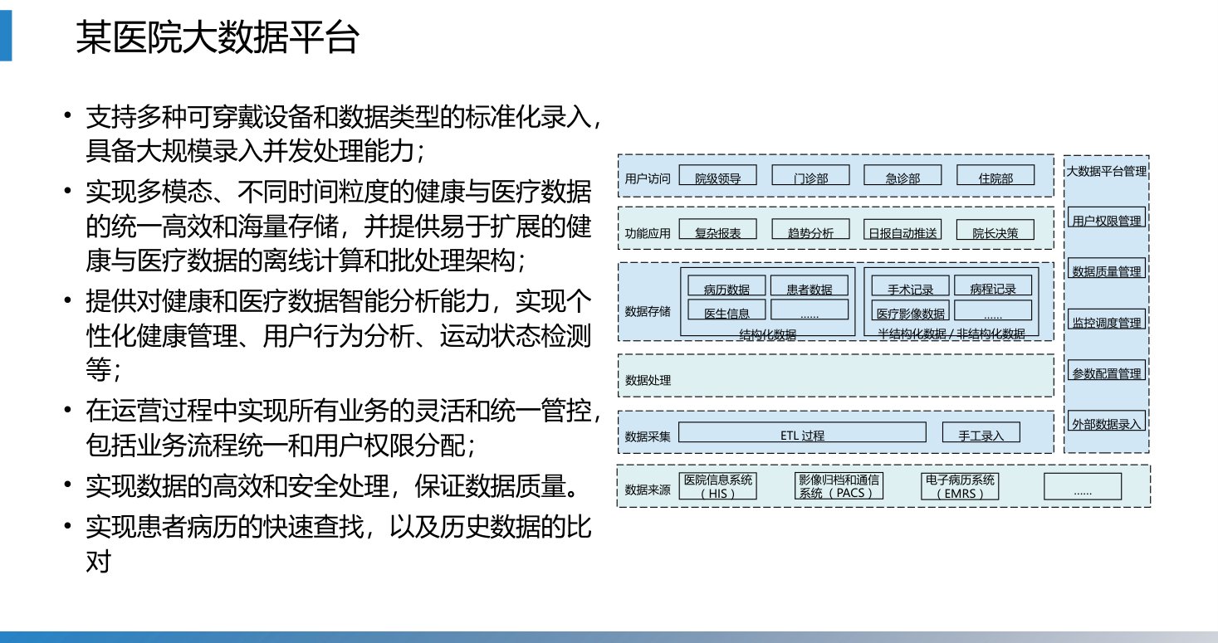The height and width of the screenshot is (643, 1218).
Task: Click the 住院部 box
Action: 995,175
